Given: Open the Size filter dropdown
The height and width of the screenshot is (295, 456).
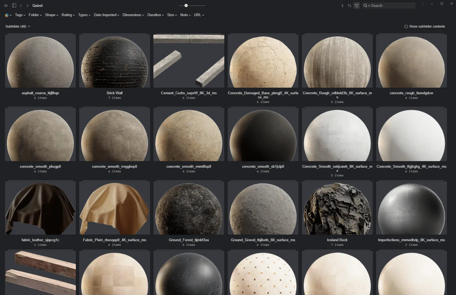Looking at the screenshot, I should 172,15.
